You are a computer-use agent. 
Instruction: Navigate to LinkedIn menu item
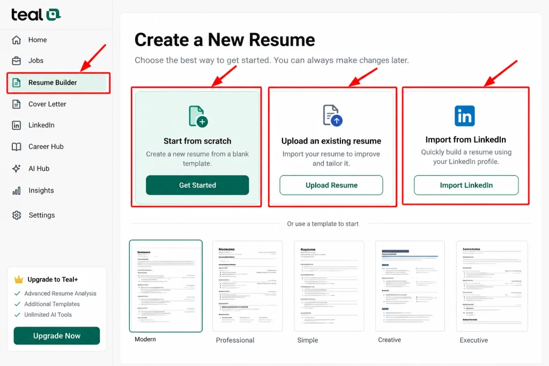click(x=41, y=125)
